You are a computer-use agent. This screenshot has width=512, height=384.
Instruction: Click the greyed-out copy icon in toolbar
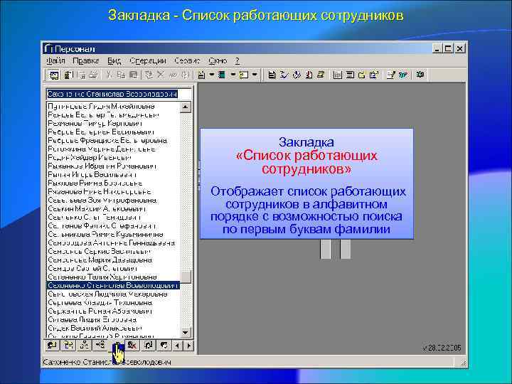tap(121, 75)
